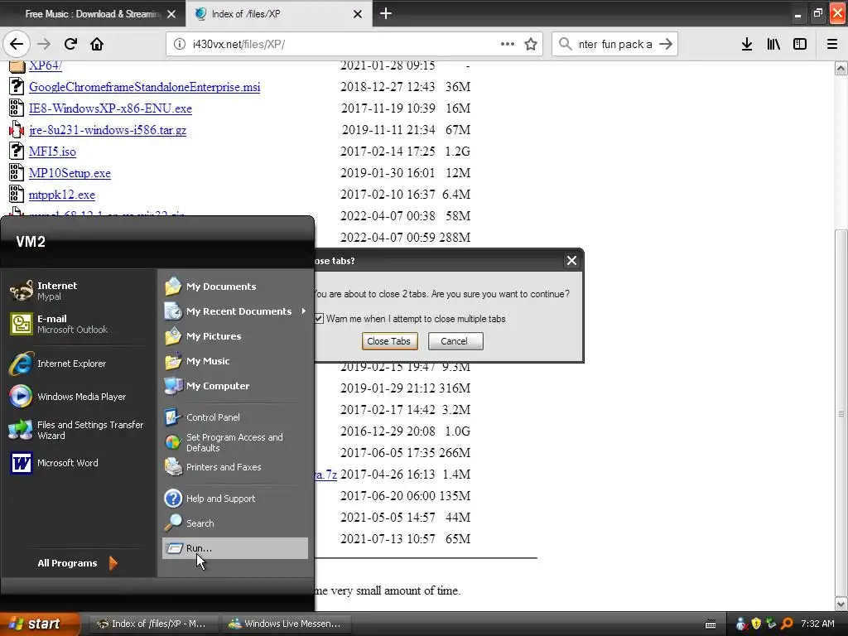This screenshot has height=636, width=848.
Task: Click the MFI5.iso link
Action: point(52,152)
